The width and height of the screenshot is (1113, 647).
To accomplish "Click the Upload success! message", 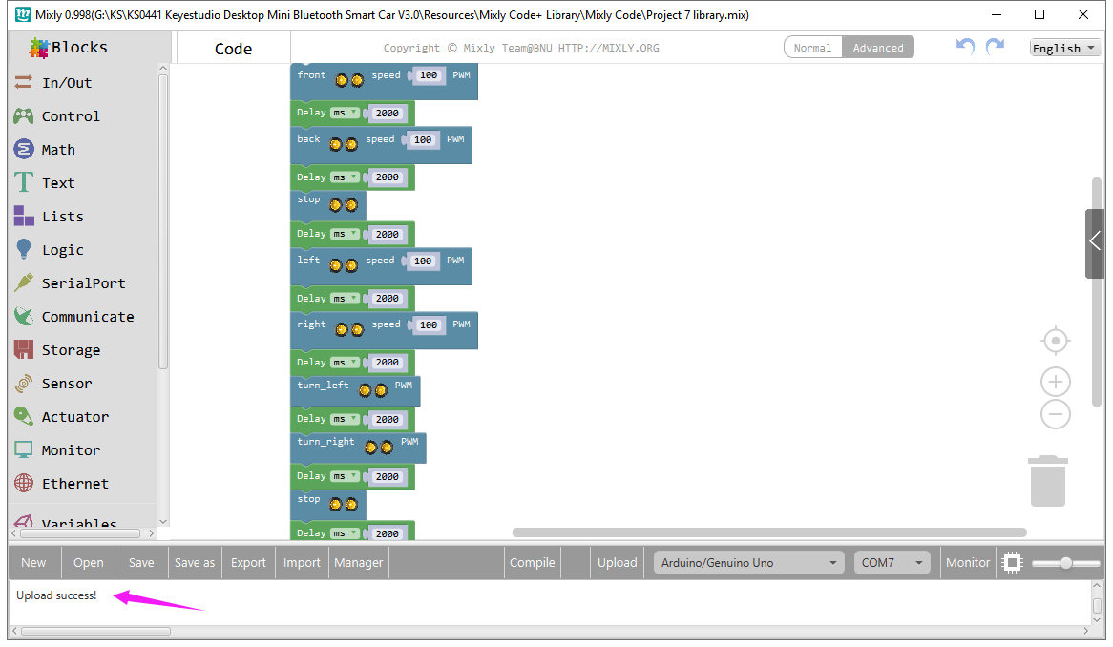I will click(x=56, y=595).
